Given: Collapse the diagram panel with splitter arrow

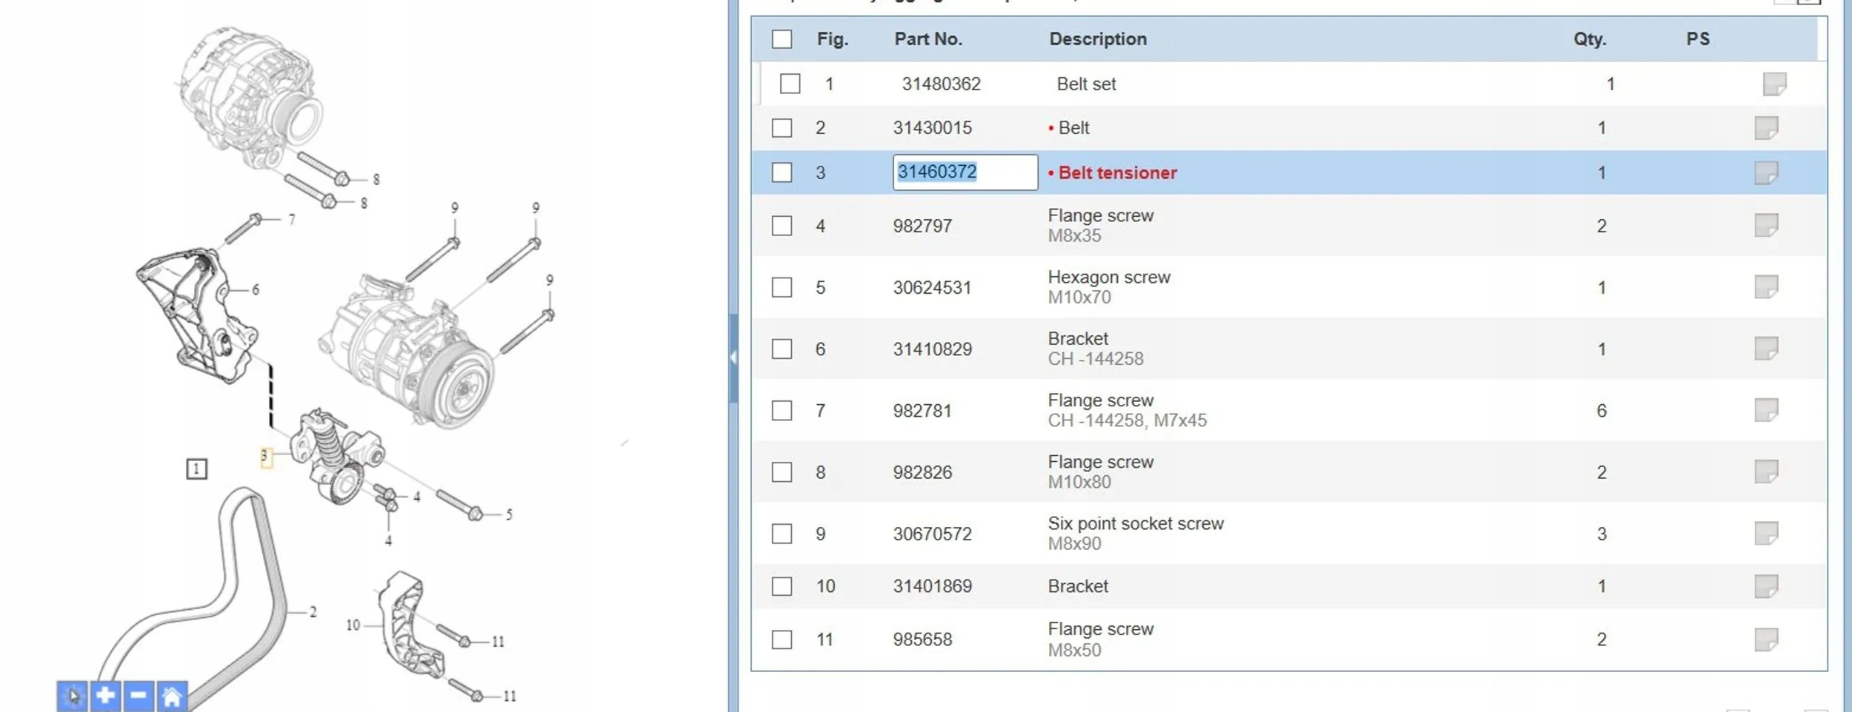Looking at the screenshot, I should click(x=733, y=358).
